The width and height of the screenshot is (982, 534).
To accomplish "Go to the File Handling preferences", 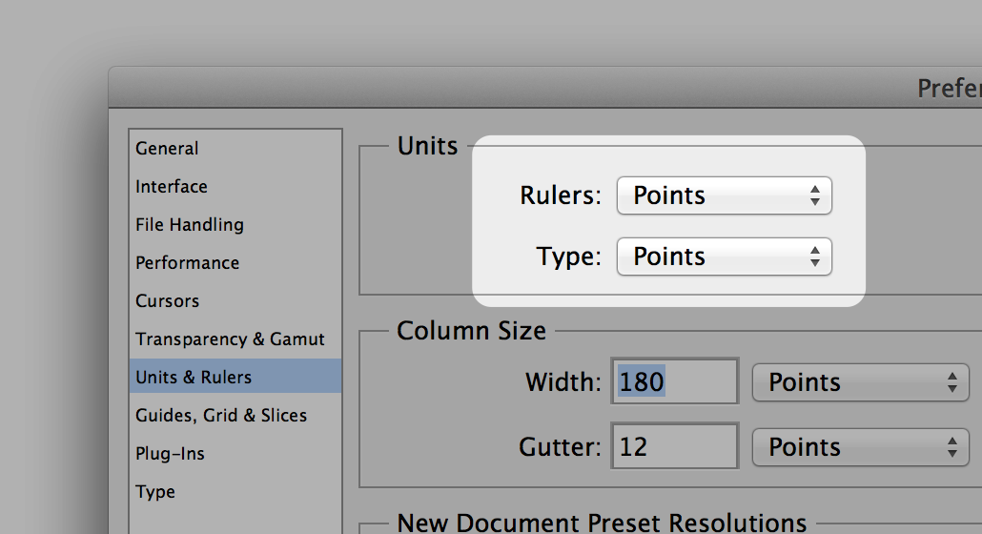I will tap(190, 225).
